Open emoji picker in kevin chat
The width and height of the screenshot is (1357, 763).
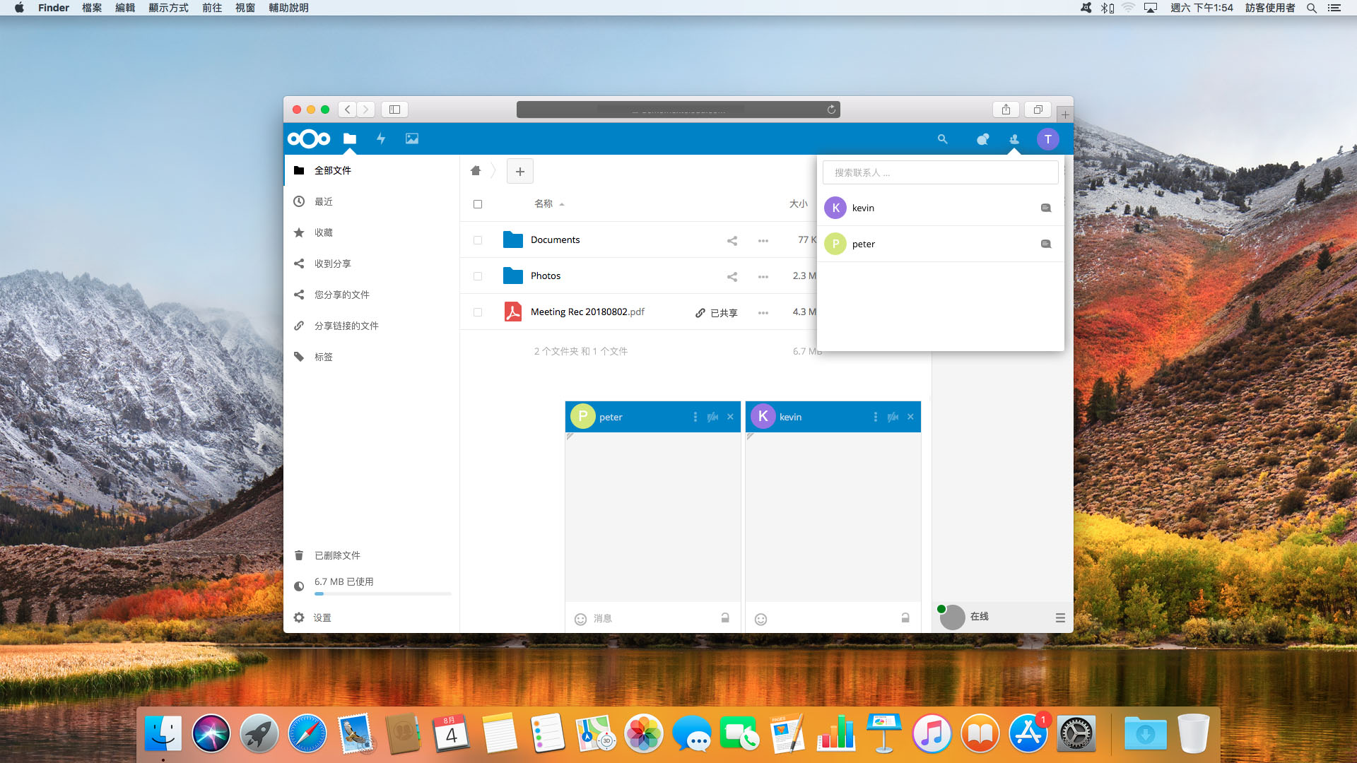(x=760, y=619)
